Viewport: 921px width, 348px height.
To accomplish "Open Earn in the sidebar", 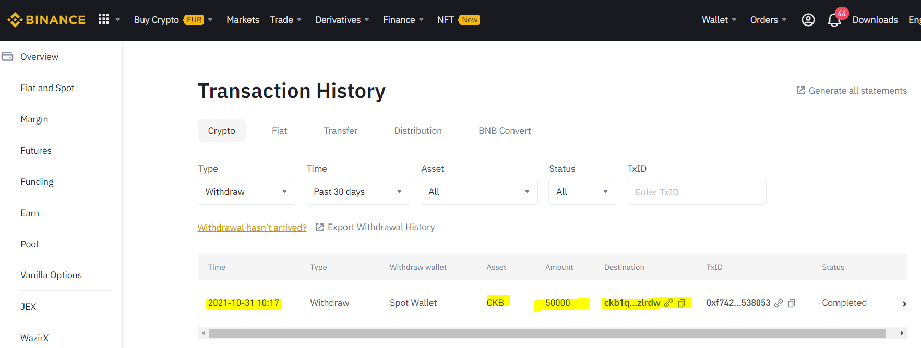I will tap(30, 213).
